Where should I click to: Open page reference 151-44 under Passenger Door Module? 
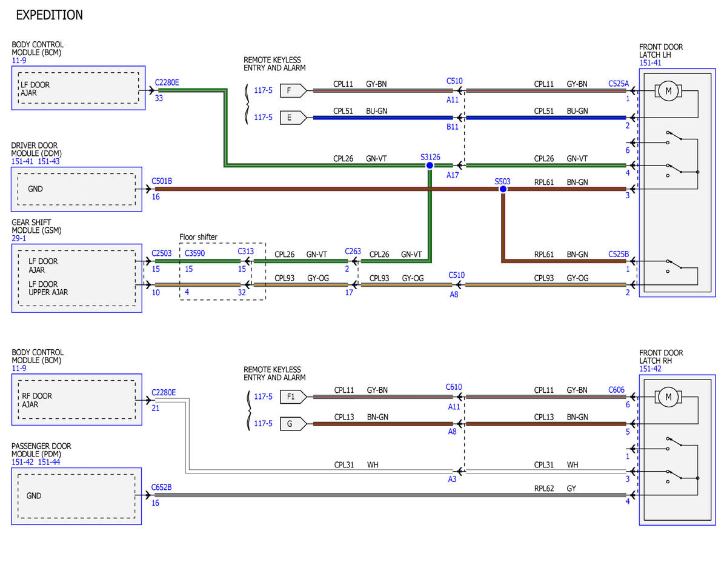click(50, 462)
